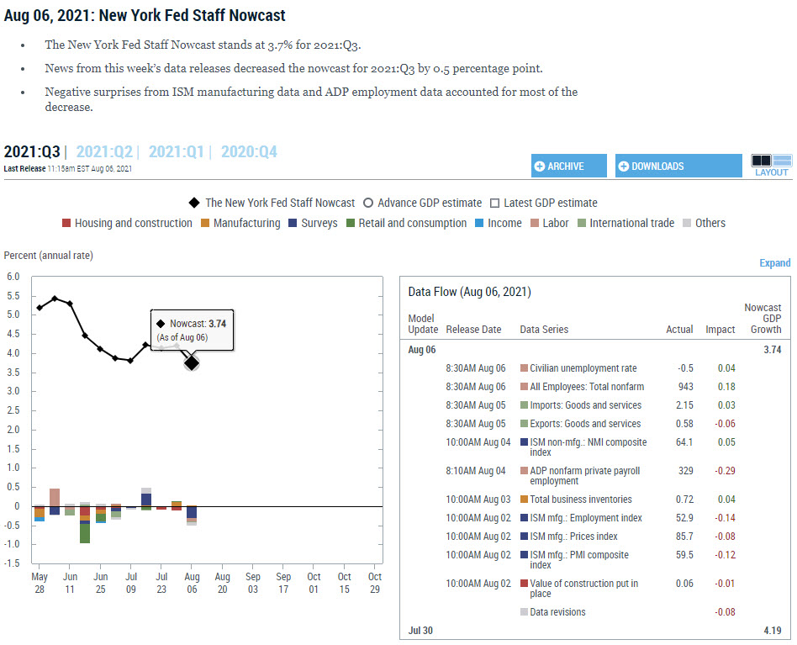Screen dimensions: 797x645
Task: Toggle the Latest GDP estimate square marker
Action: [x=494, y=203]
